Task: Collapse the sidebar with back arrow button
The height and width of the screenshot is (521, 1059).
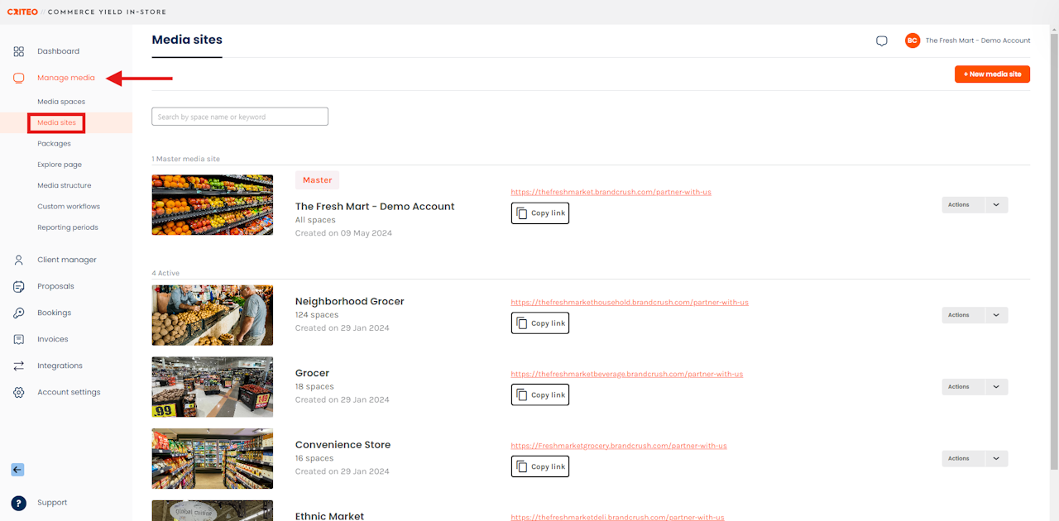Action: pyautogui.click(x=17, y=470)
